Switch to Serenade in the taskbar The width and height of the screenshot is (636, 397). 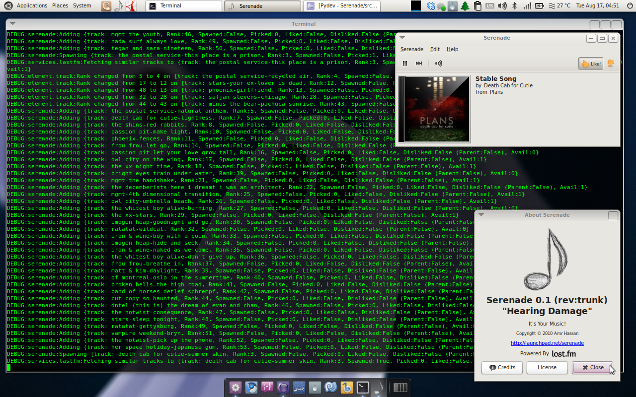click(x=262, y=6)
